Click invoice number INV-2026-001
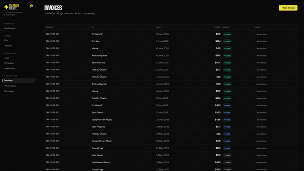This screenshot has height=171, width=304. tap(53, 34)
